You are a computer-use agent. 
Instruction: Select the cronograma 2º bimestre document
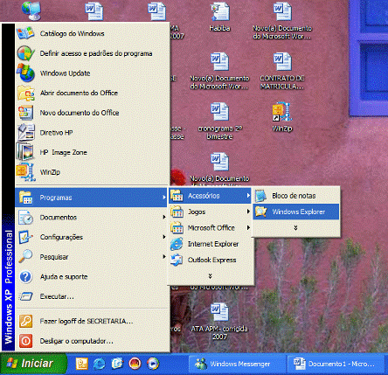coord(220,121)
